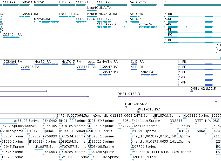This screenshot has height=161, width=221.
Task: Select the FGM218E02.3prime EST
Action: pyautogui.click(x=60, y=160)
